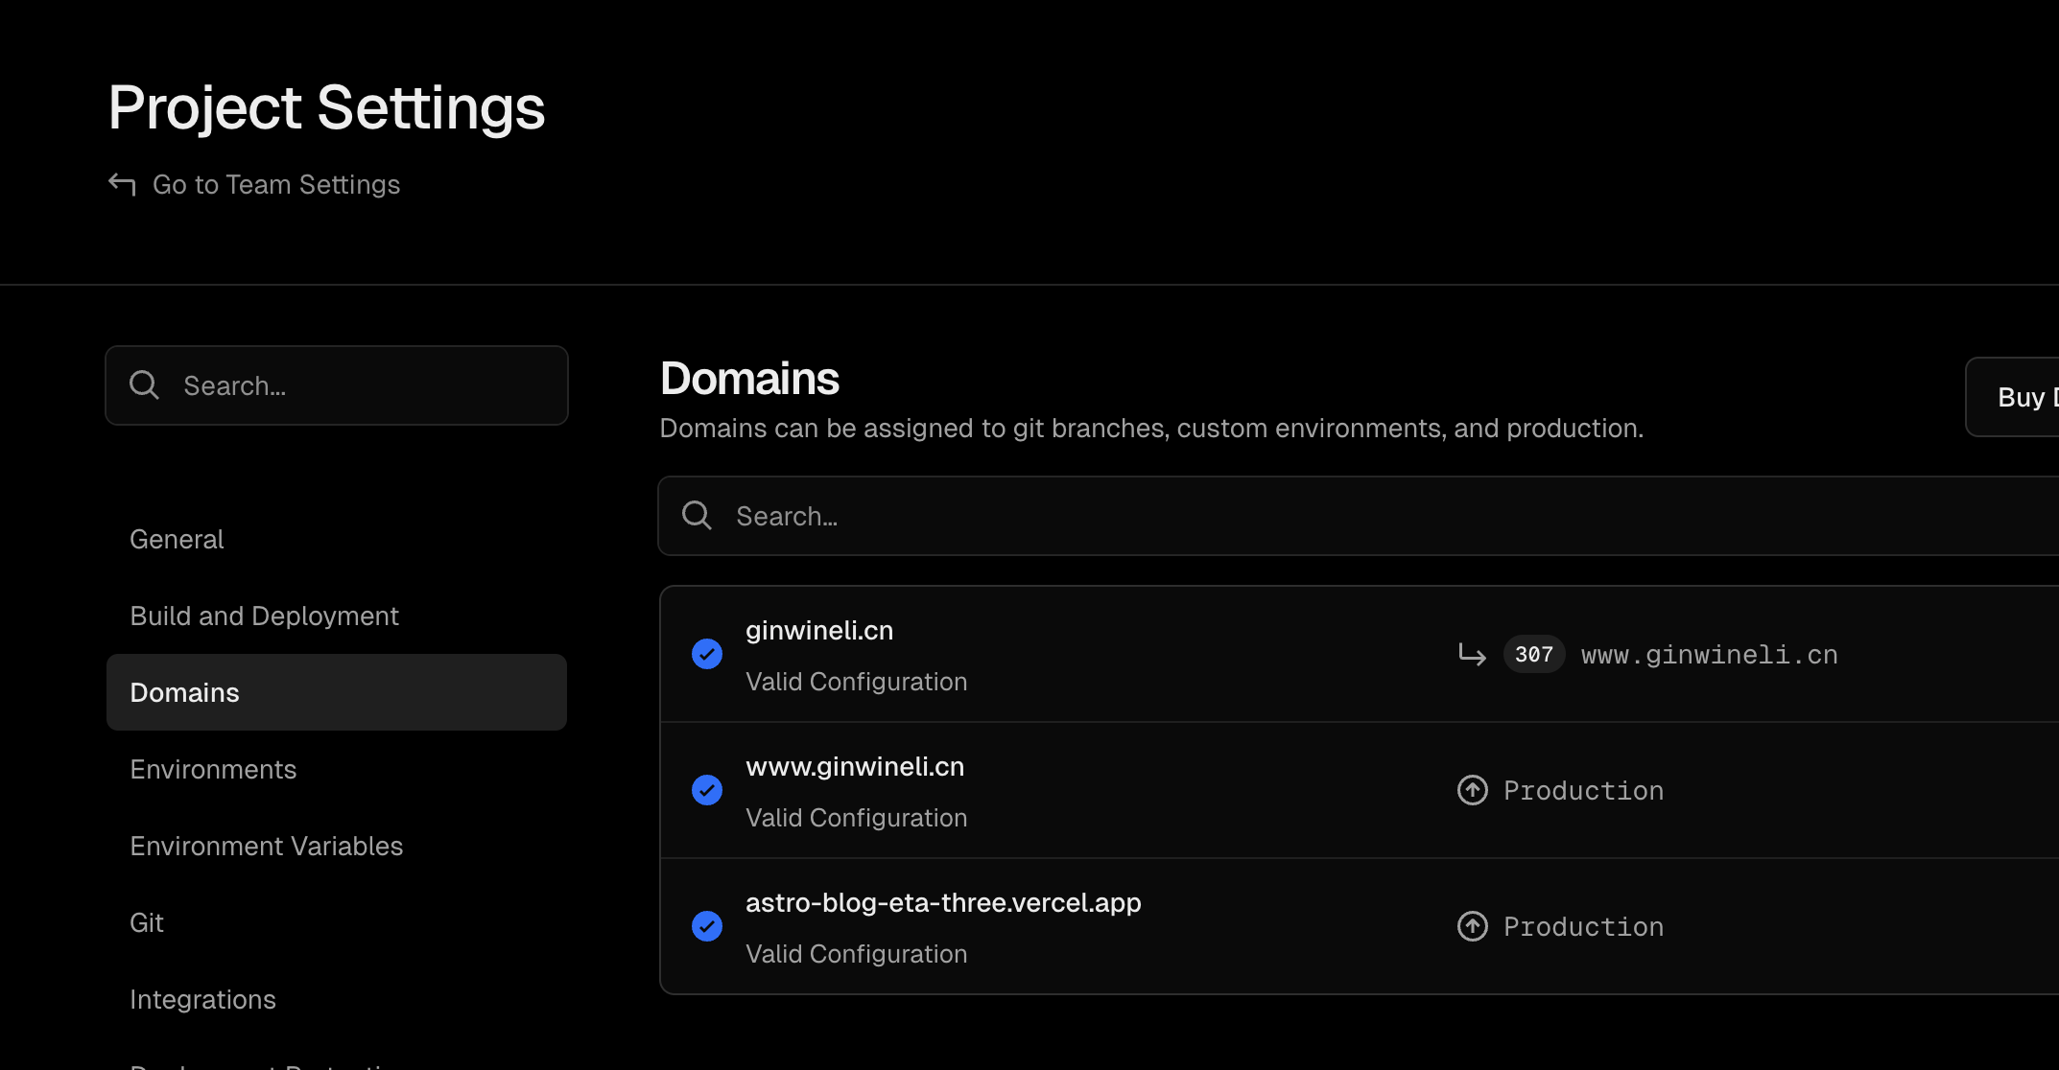Open the General settings section
This screenshot has width=2059, height=1070.
point(177,540)
